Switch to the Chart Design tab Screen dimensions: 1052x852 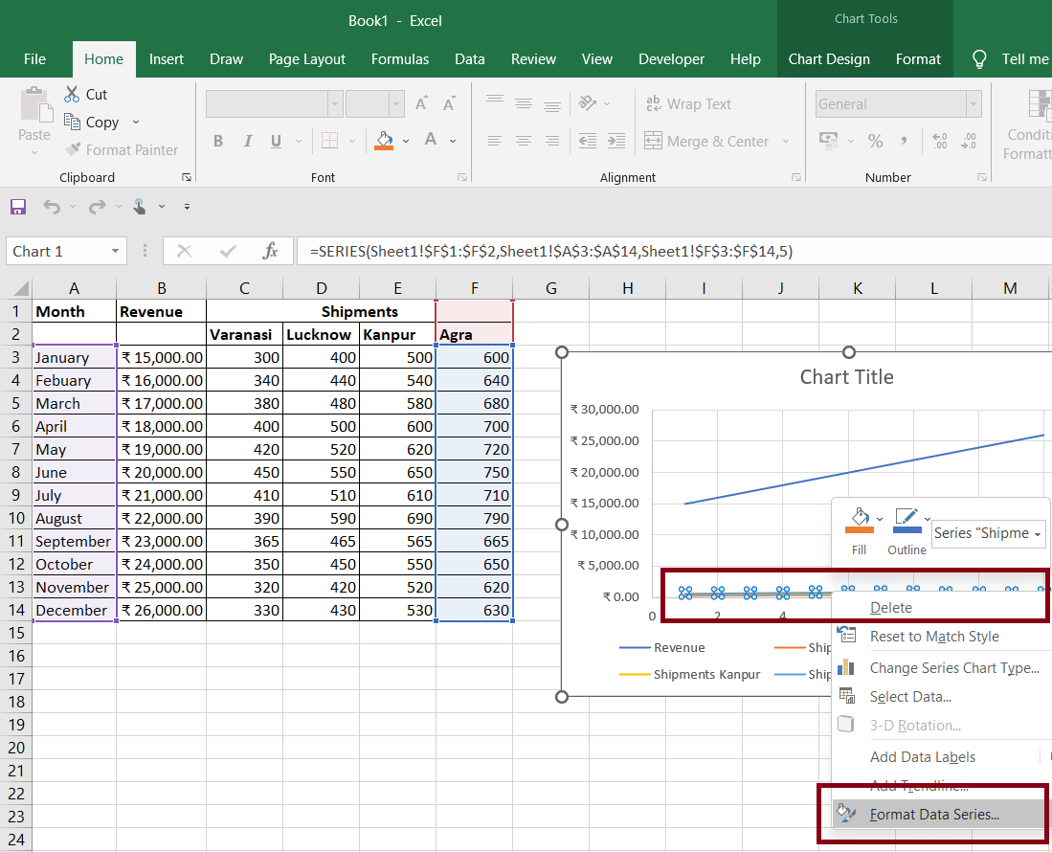(x=829, y=58)
